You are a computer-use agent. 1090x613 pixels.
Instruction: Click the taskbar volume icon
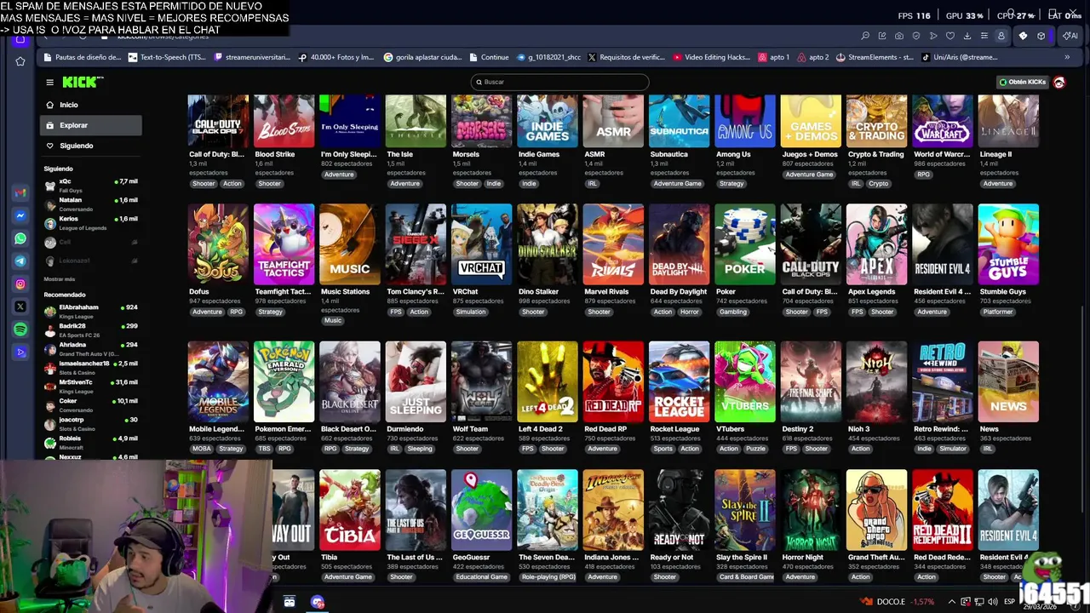[x=993, y=602]
